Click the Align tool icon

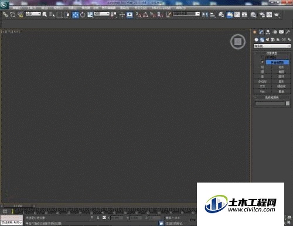(x=212, y=15)
